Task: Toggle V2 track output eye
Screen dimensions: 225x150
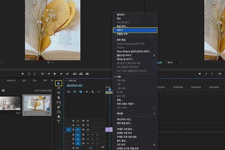Action: pyautogui.click(x=88, y=125)
